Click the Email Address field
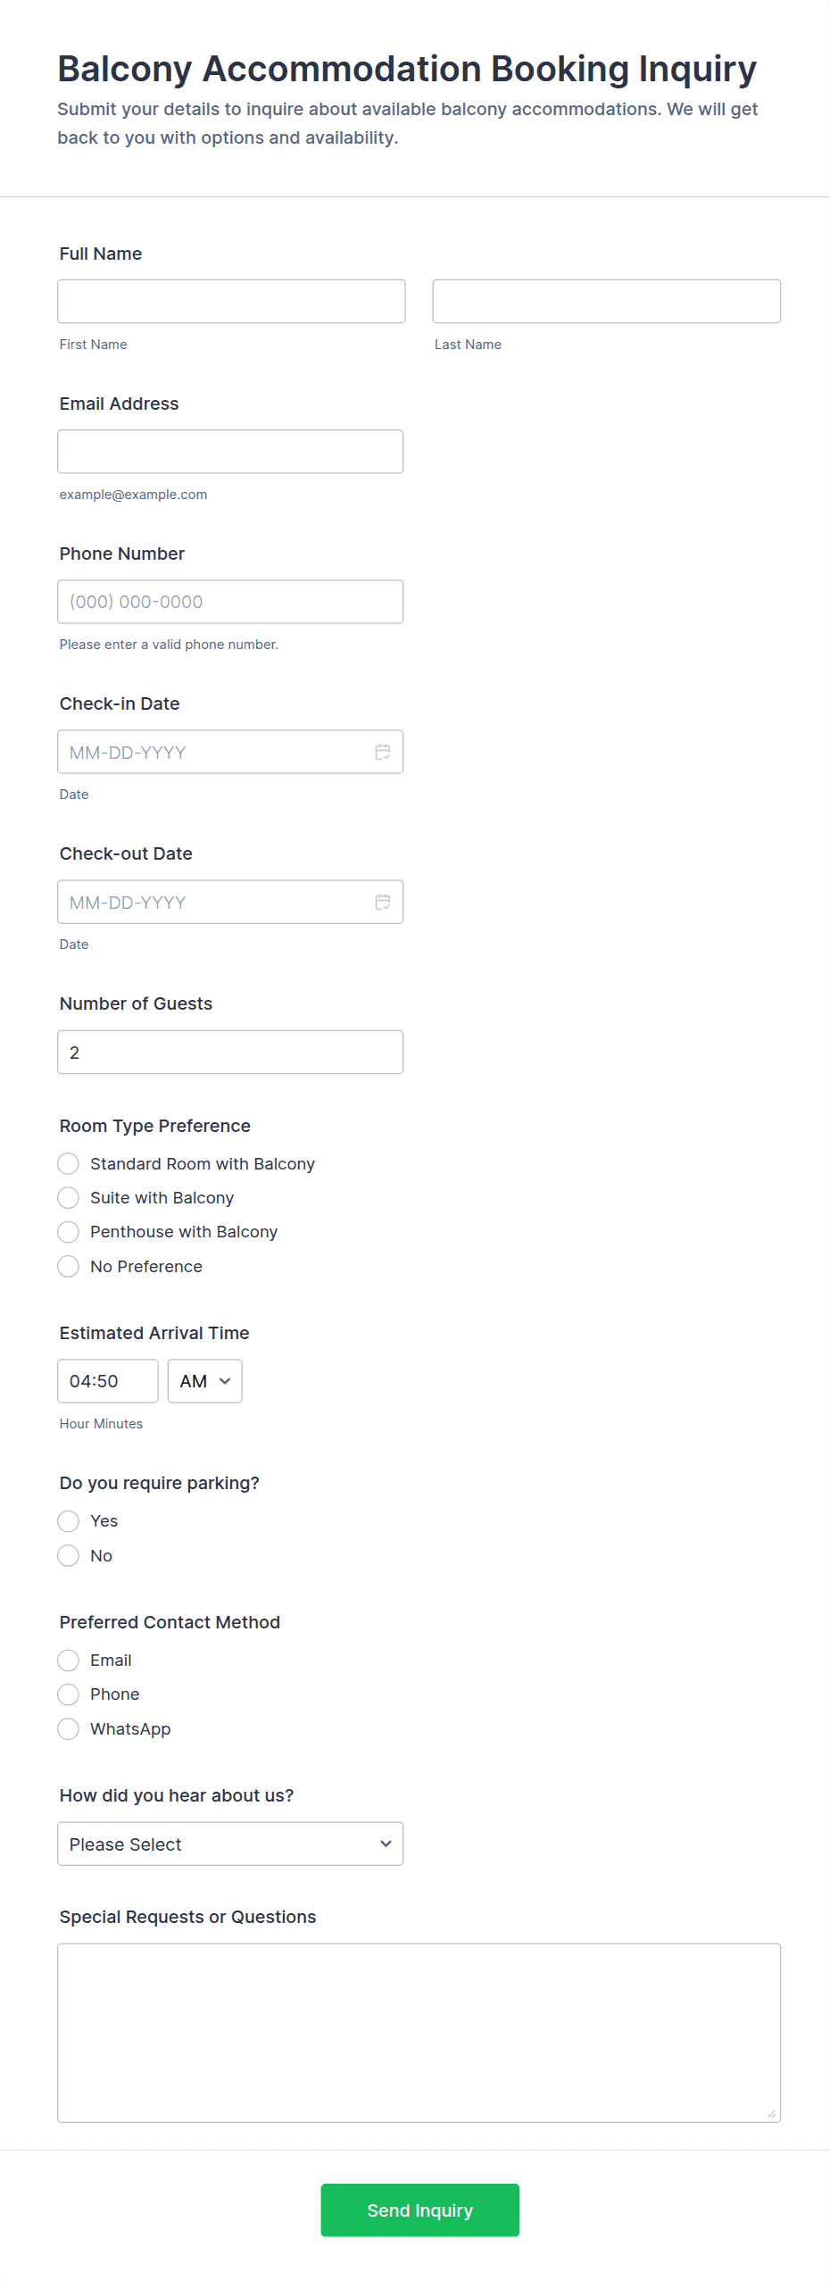The width and height of the screenshot is (830, 2281). (230, 451)
